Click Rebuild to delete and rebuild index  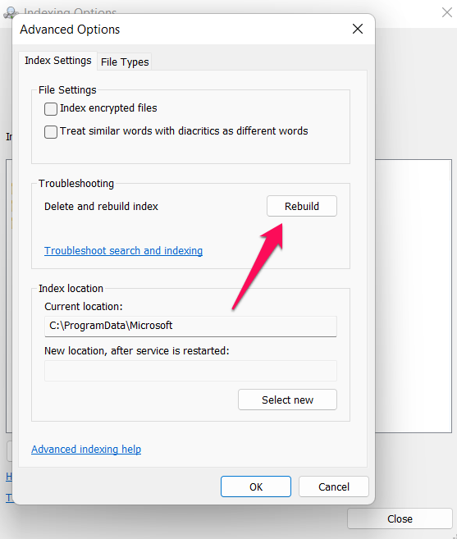302,206
